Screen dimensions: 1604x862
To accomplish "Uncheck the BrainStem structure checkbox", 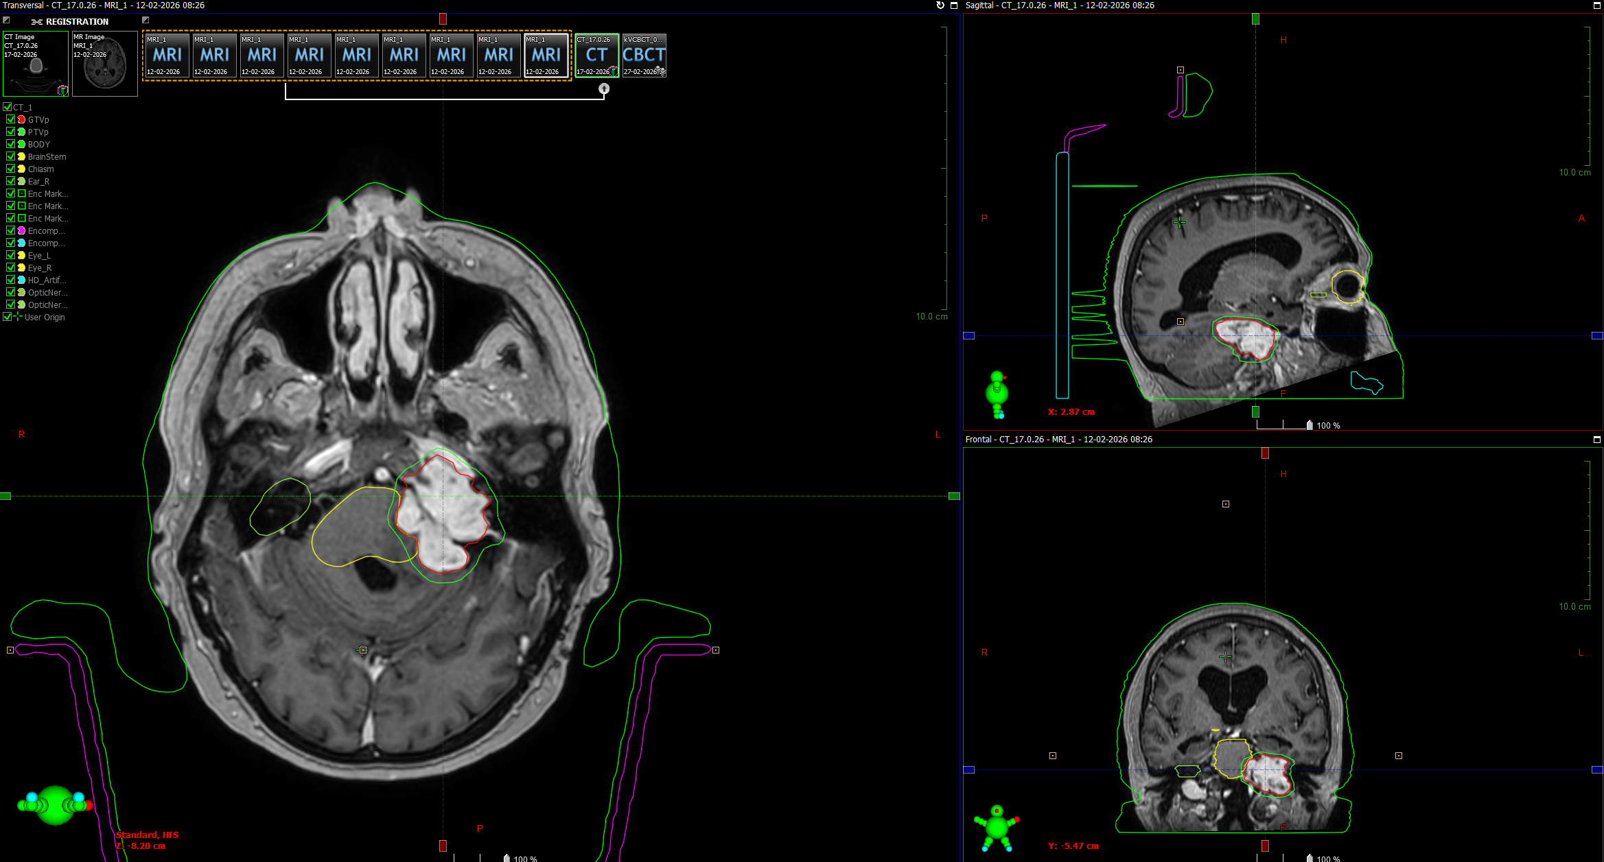I will click(x=10, y=156).
